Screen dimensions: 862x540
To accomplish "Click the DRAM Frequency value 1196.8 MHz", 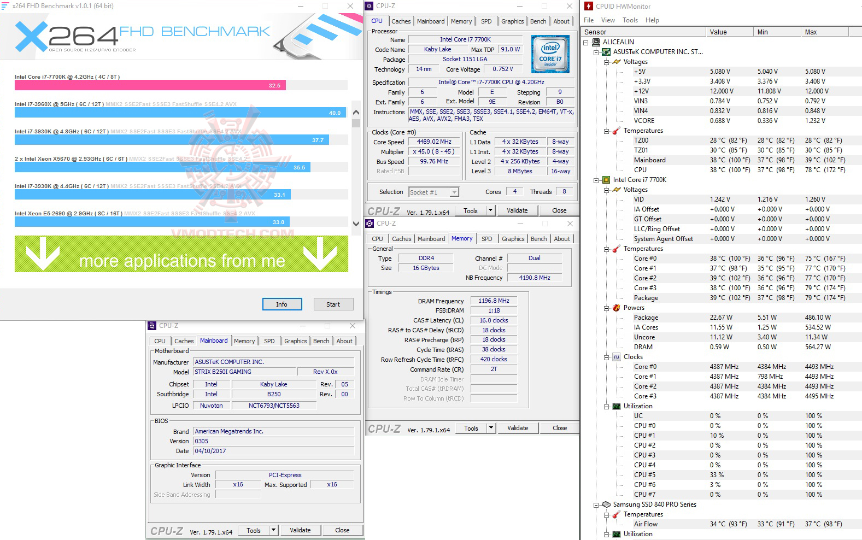I will click(494, 301).
